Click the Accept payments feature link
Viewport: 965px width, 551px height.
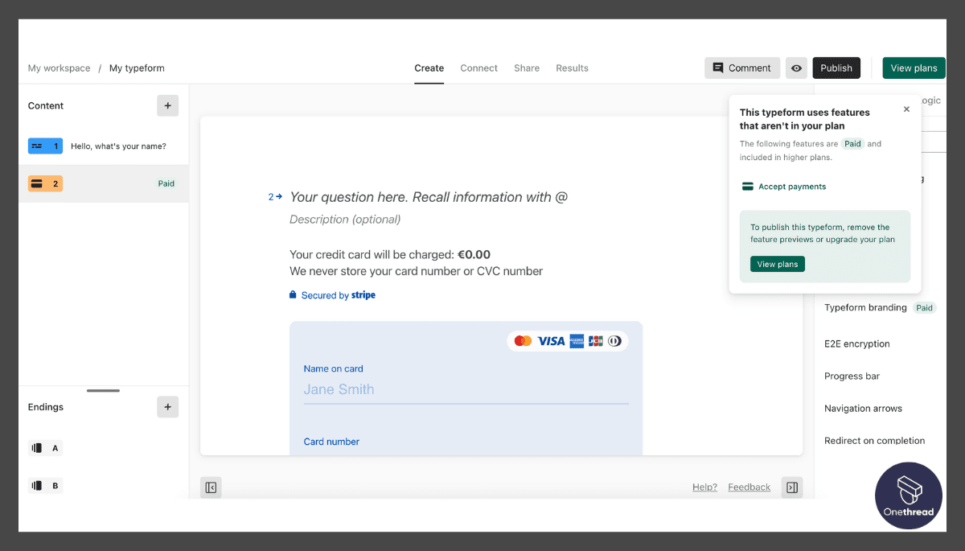click(x=791, y=187)
